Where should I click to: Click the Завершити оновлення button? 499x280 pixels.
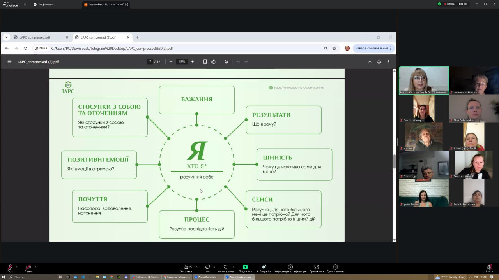372,48
